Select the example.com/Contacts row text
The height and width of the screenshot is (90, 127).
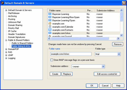pos(63,30)
